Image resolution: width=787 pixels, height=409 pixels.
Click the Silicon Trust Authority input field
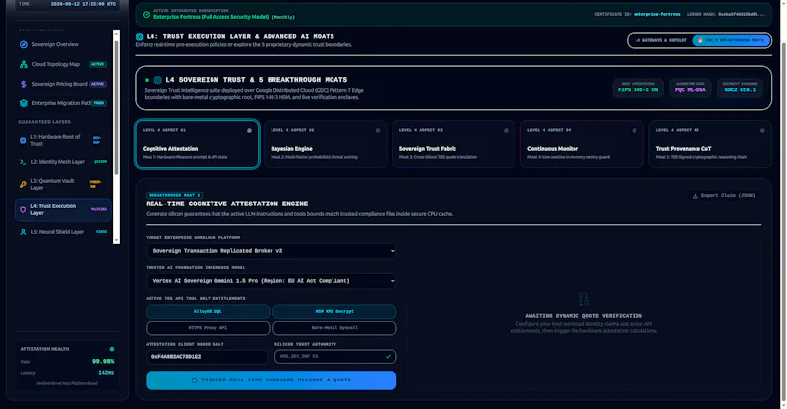335,357
